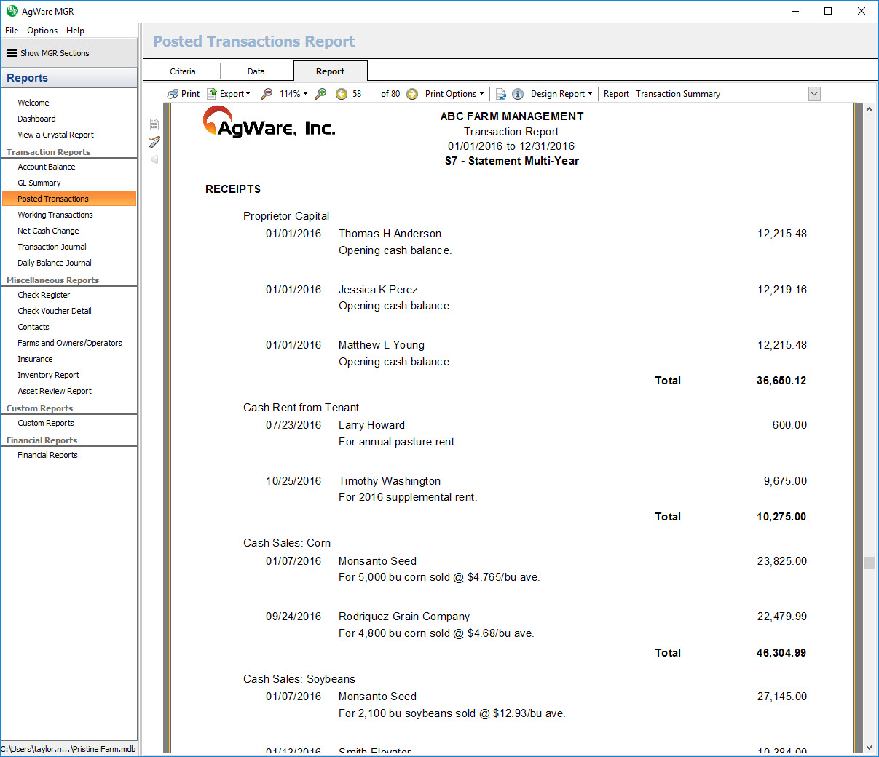Toggle Show MGR Sections hamburger button
Viewport: 879px width, 757px height.
(x=12, y=53)
